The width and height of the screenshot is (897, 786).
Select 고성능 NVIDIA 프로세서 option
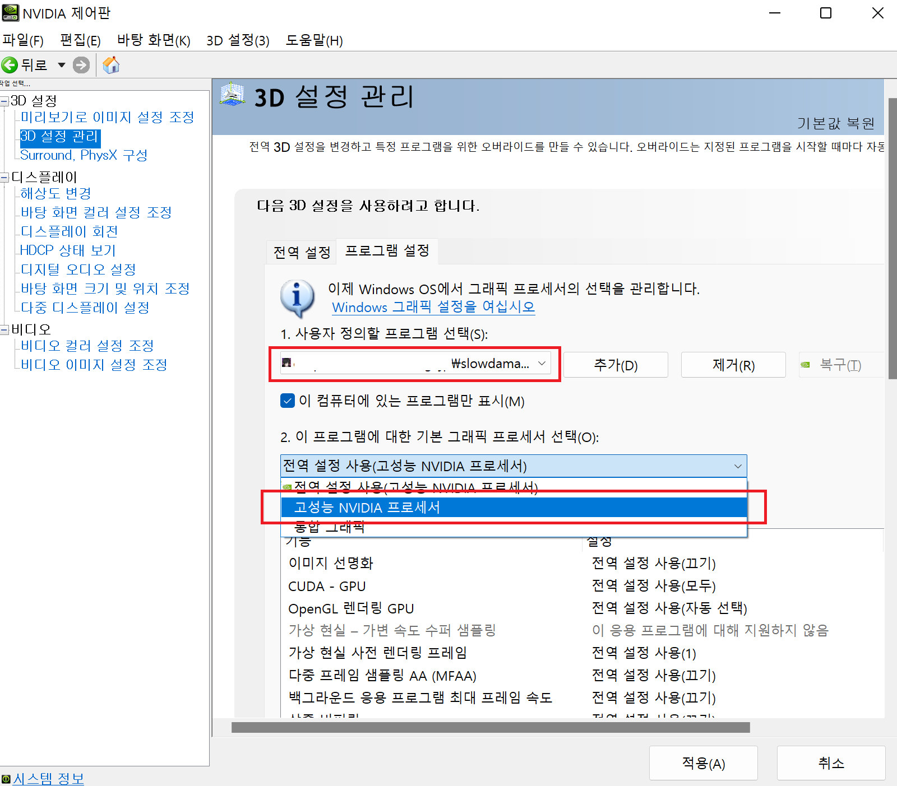[514, 507]
